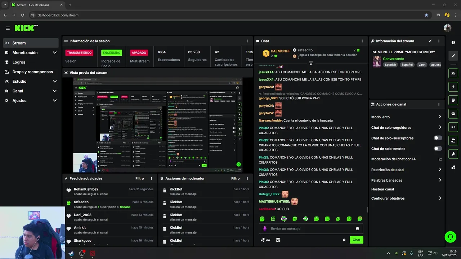Focus the Enviar un mensaje chat field
The image size is (461, 259).
pyautogui.click(x=311, y=228)
